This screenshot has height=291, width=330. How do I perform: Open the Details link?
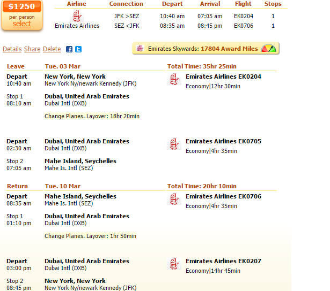point(12,49)
